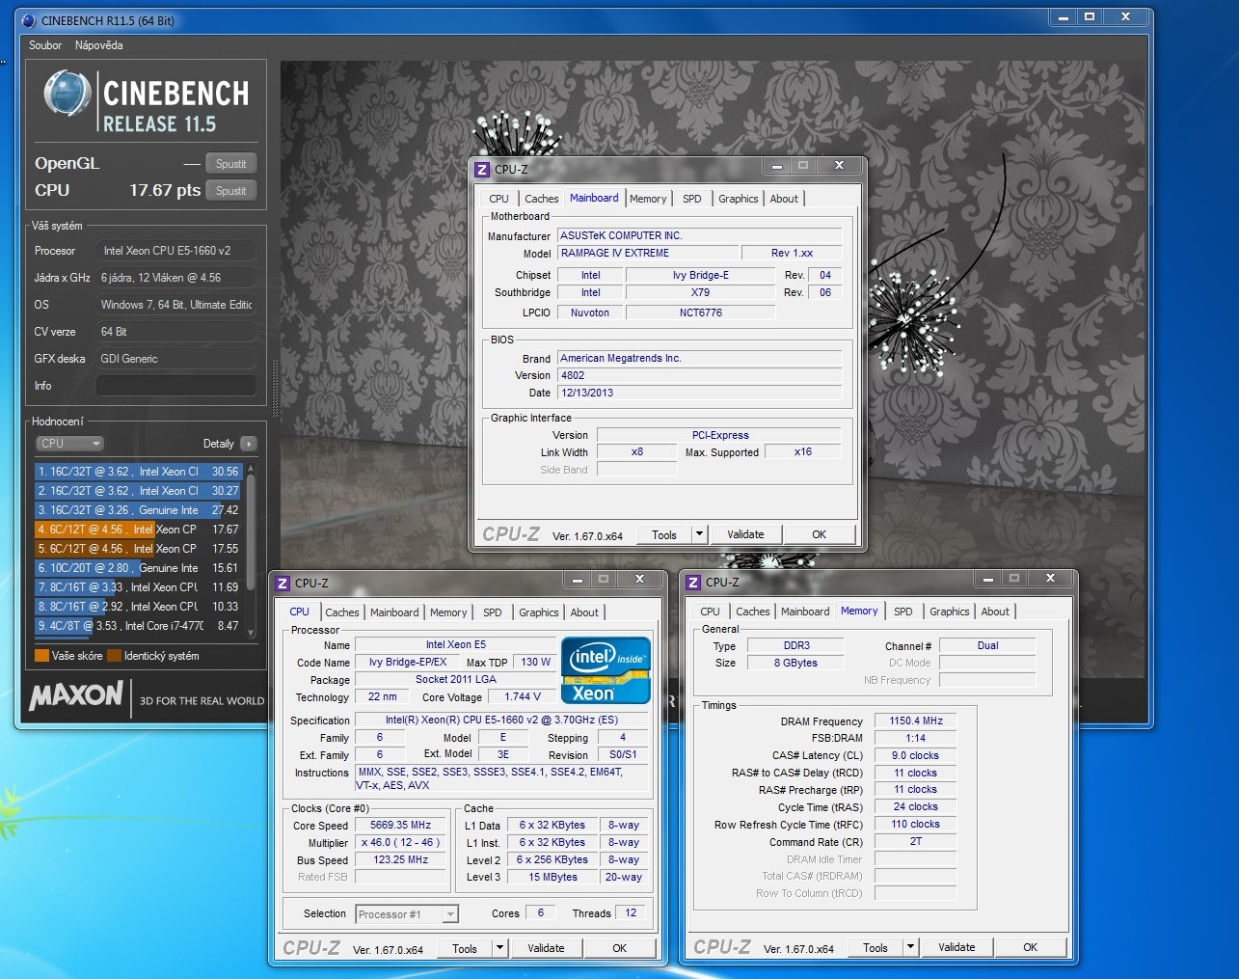The height and width of the screenshot is (979, 1239).
Task: Open the Nápověda menu
Action: [99, 45]
